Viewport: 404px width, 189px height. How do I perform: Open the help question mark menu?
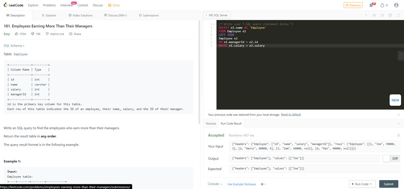(x=263, y=184)
